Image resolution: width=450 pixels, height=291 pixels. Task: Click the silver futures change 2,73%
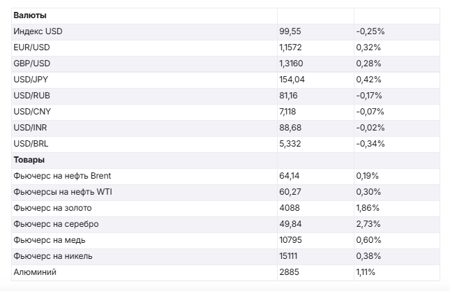pos(368,224)
